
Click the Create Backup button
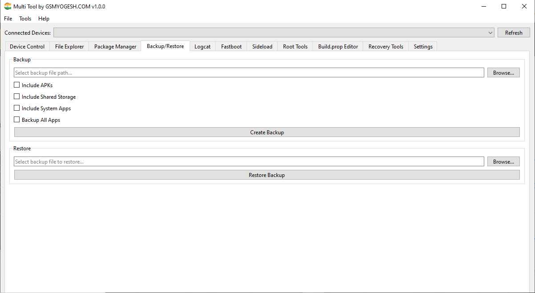(267, 132)
